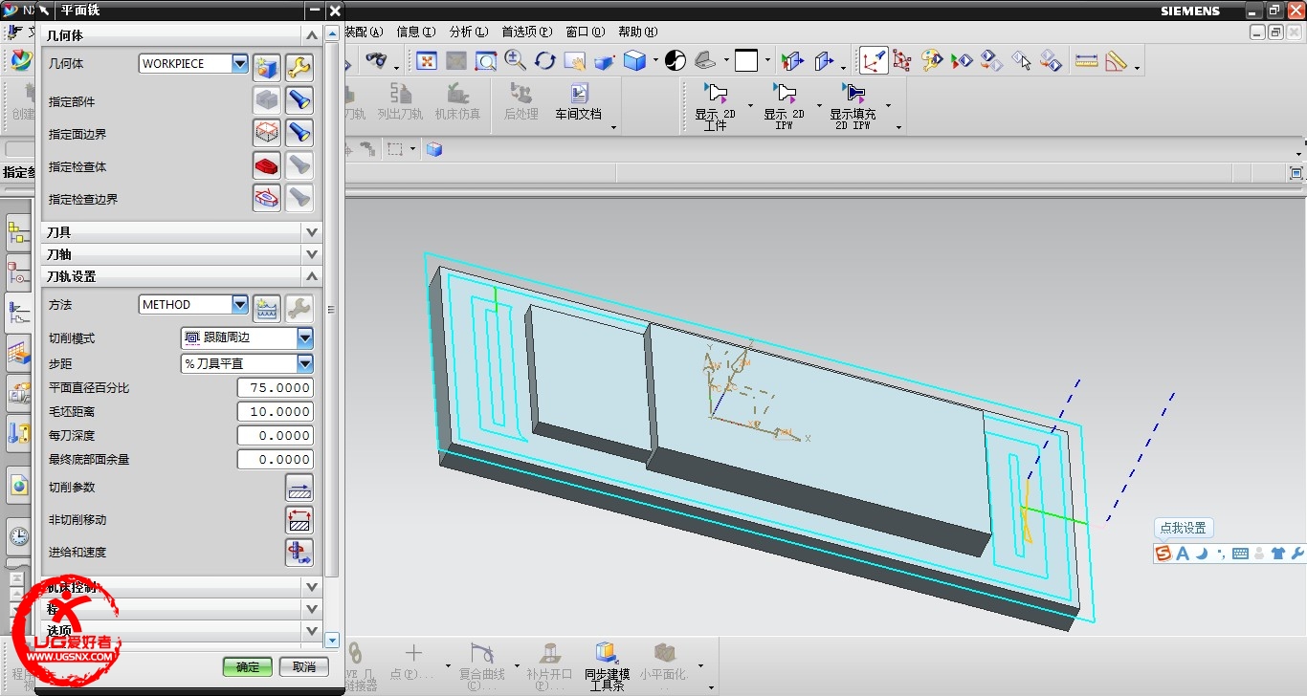
Task: Expand the 机床控制 section
Action: (x=311, y=587)
